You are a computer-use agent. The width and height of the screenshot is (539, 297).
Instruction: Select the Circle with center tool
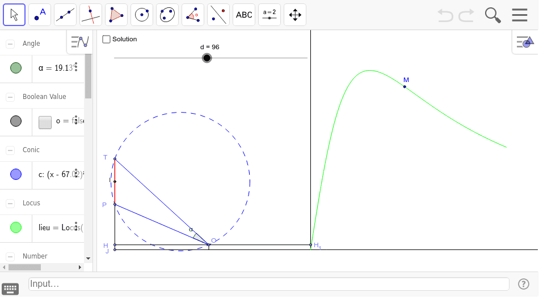click(x=142, y=15)
